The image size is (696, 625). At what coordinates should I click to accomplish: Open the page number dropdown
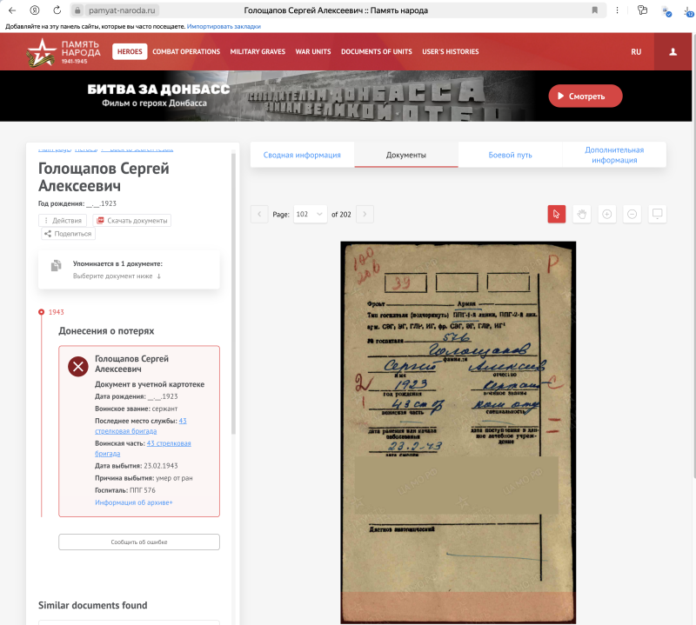pyautogui.click(x=310, y=214)
